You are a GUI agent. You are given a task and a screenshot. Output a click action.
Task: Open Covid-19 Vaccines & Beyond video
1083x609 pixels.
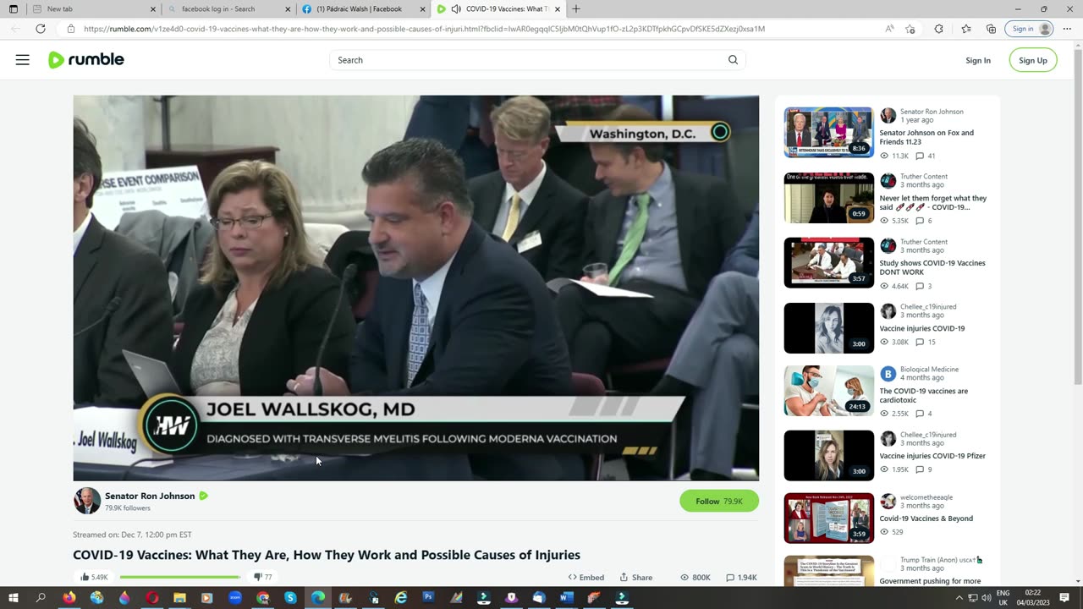pyautogui.click(x=926, y=518)
